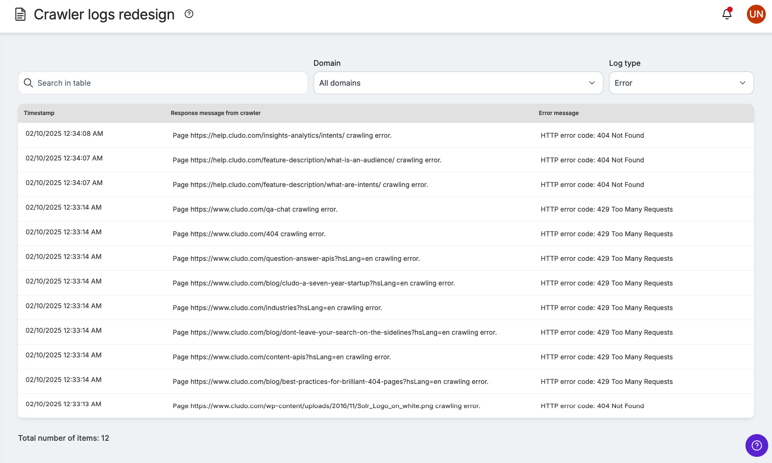
Task: Click the Error message column header
Action: 559,113
